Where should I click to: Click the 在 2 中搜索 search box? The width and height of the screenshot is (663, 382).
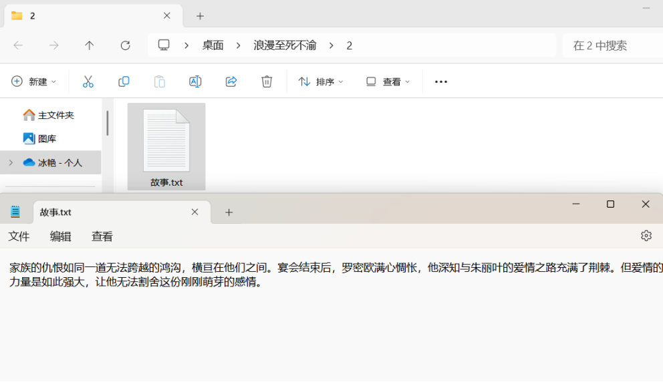click(613, 45)
